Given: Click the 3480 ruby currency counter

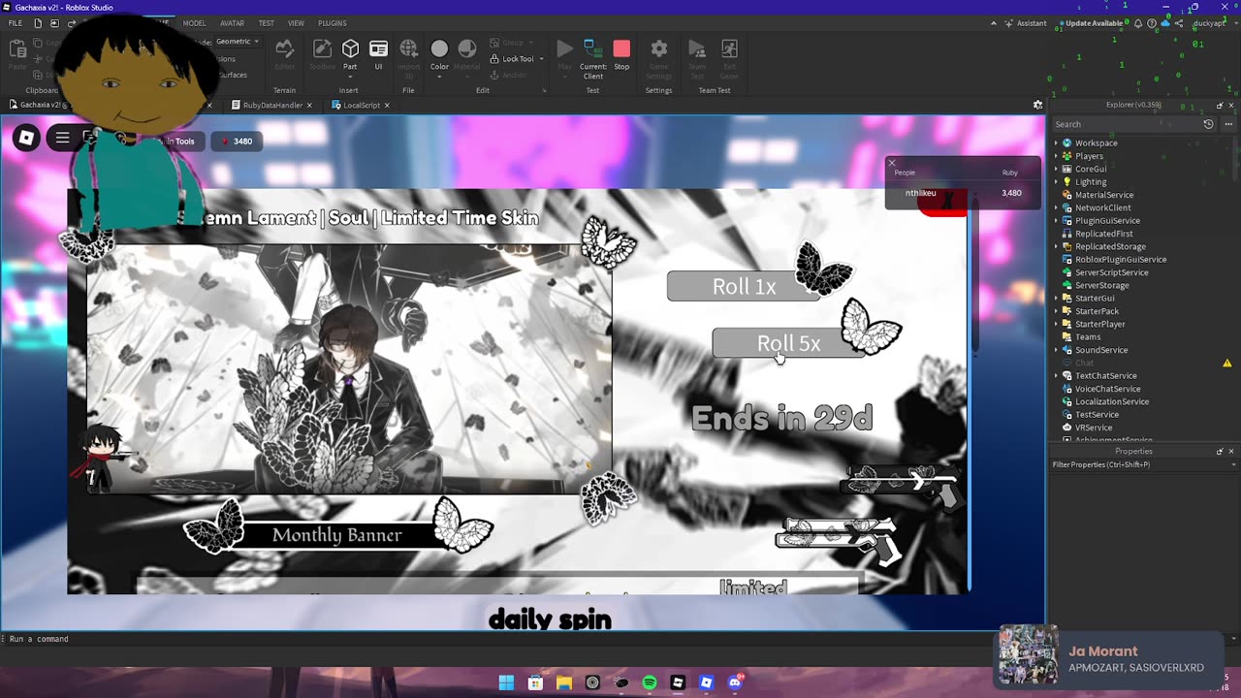Looking at the screenshot, I should click(236, 142).
